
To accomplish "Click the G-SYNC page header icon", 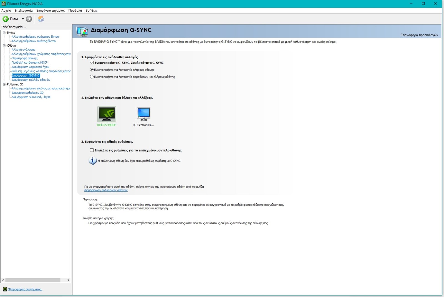I will click(x=82, y=31).
